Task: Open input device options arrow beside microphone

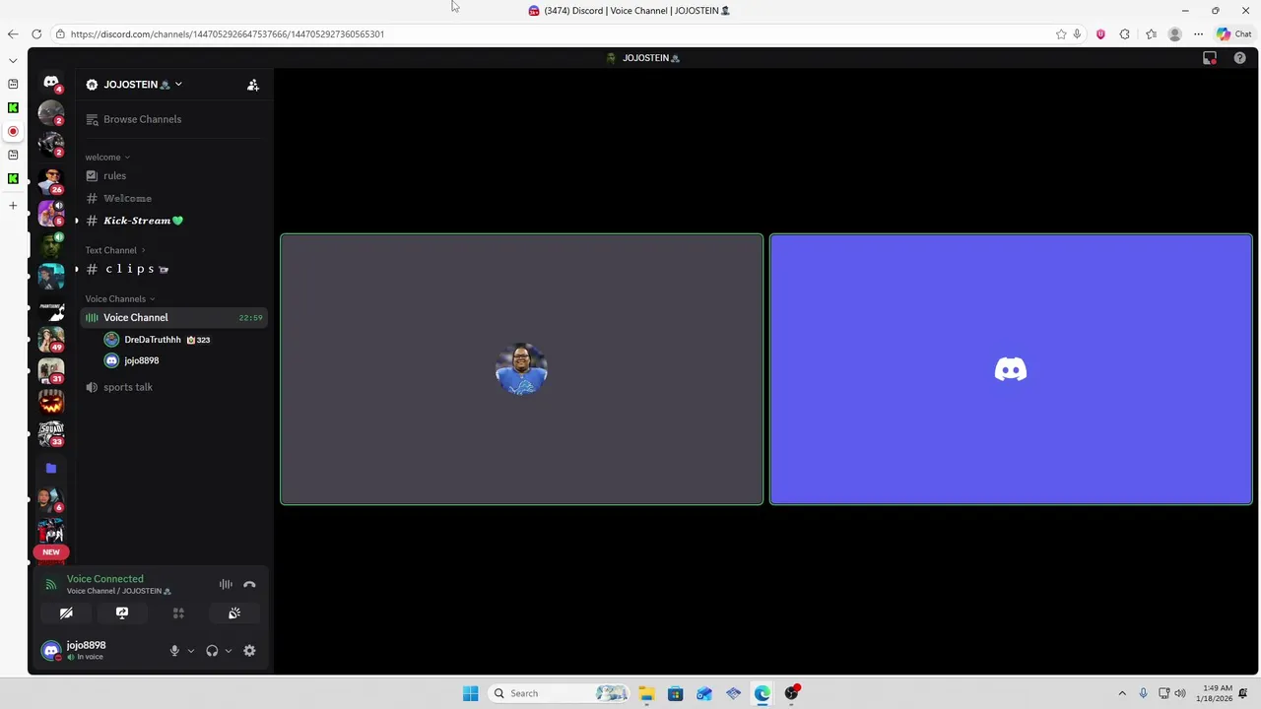Action: click(191, 651)
